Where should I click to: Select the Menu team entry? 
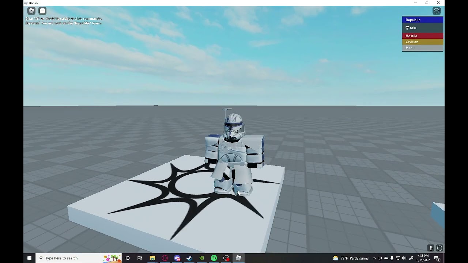tap(423, 48)
